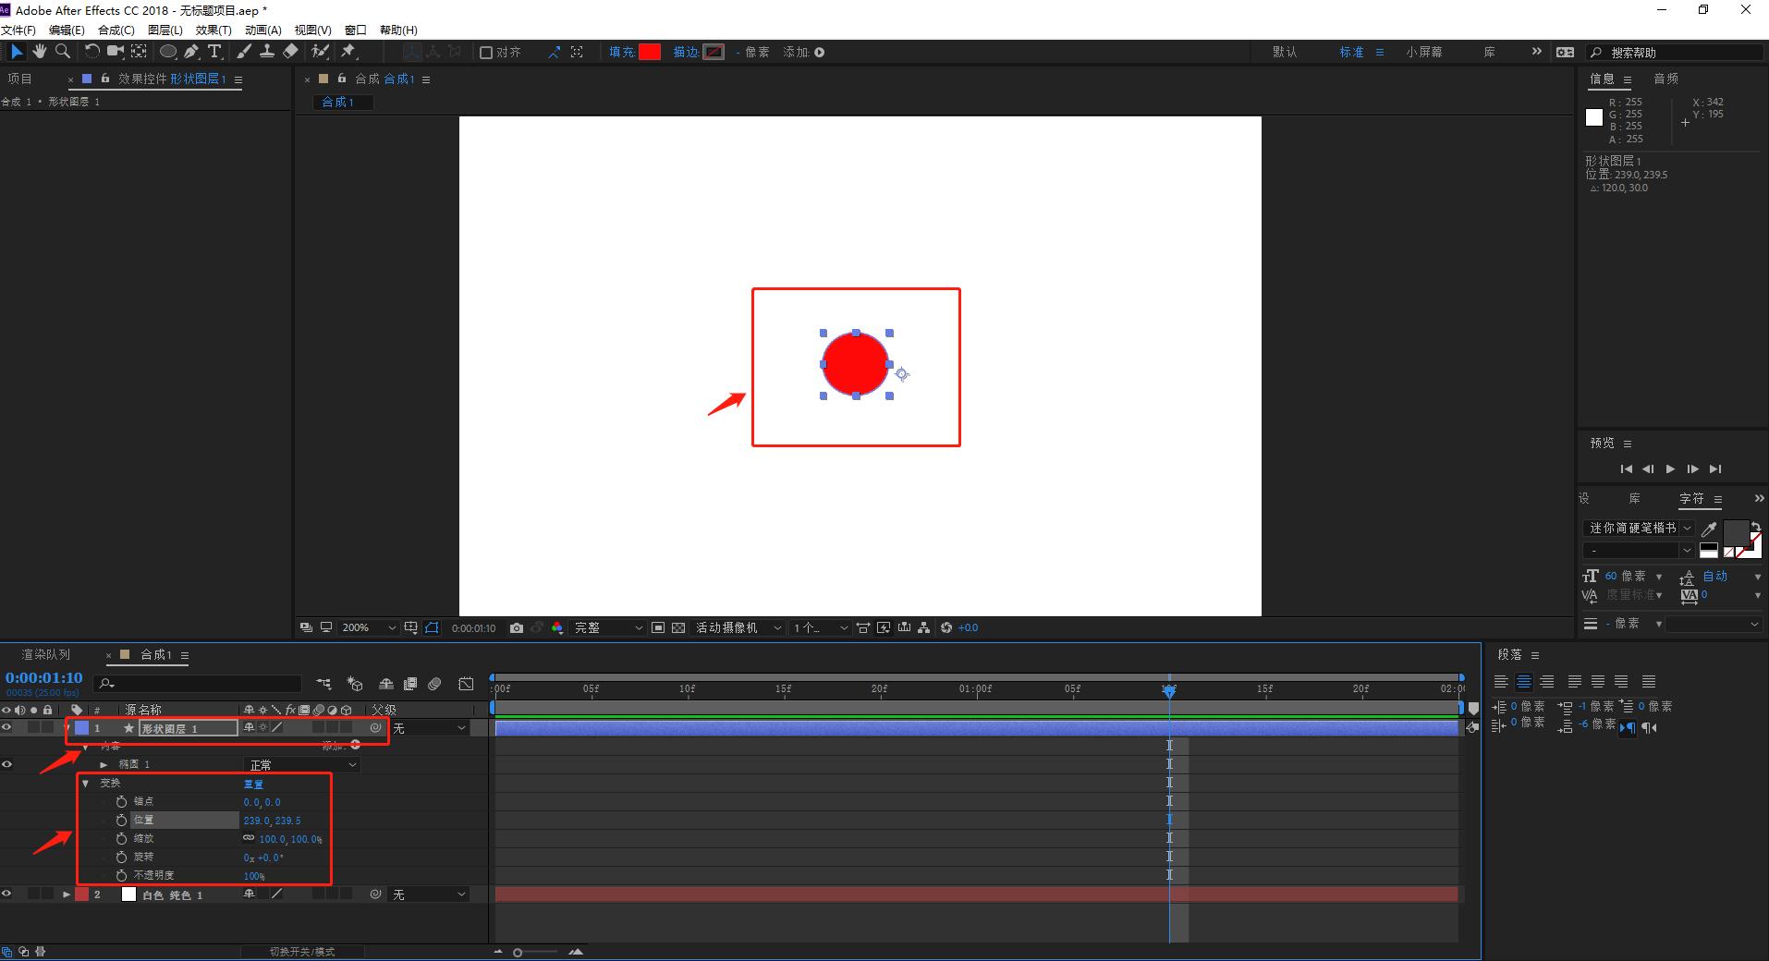Image resolution: width=1769 pixels, height=961 pixels.
Task: Open the red 填充 fill color swatch
Action: [650, 53]
